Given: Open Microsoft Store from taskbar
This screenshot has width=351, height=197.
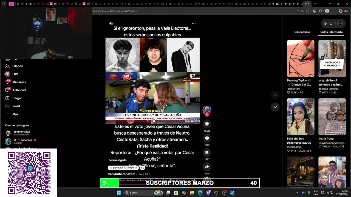Looking at the screenshot, I should click(x=176, y=193).
